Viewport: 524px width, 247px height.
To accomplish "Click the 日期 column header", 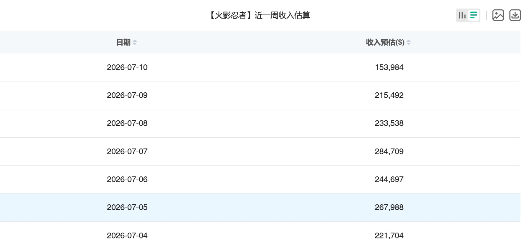I will click(123, 42).
